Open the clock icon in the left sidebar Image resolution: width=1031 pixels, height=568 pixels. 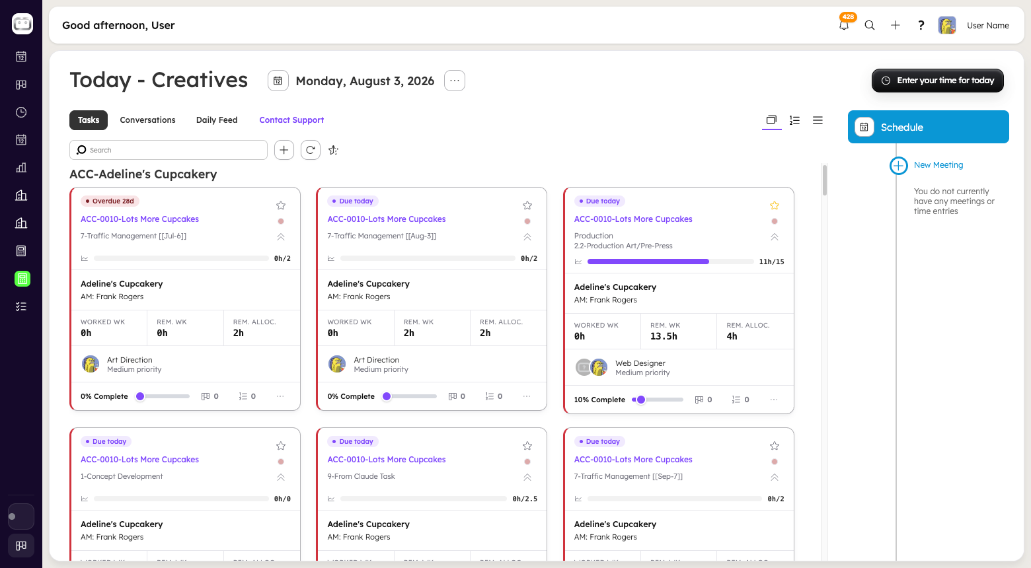click(x=21, y=112)
